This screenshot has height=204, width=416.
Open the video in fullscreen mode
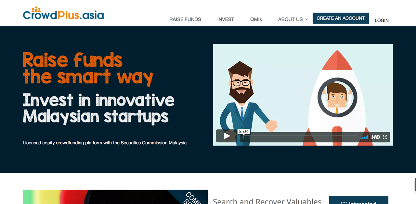coord(385,137)
